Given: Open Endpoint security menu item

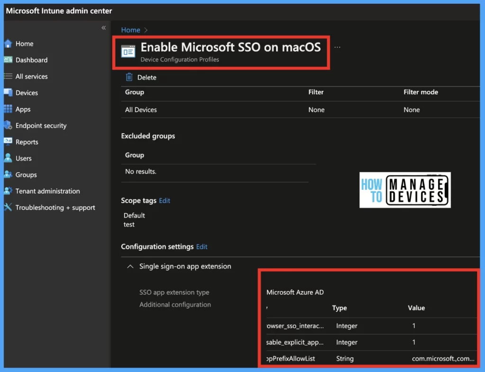Looking at the screenshot, I should coord(41,125).
